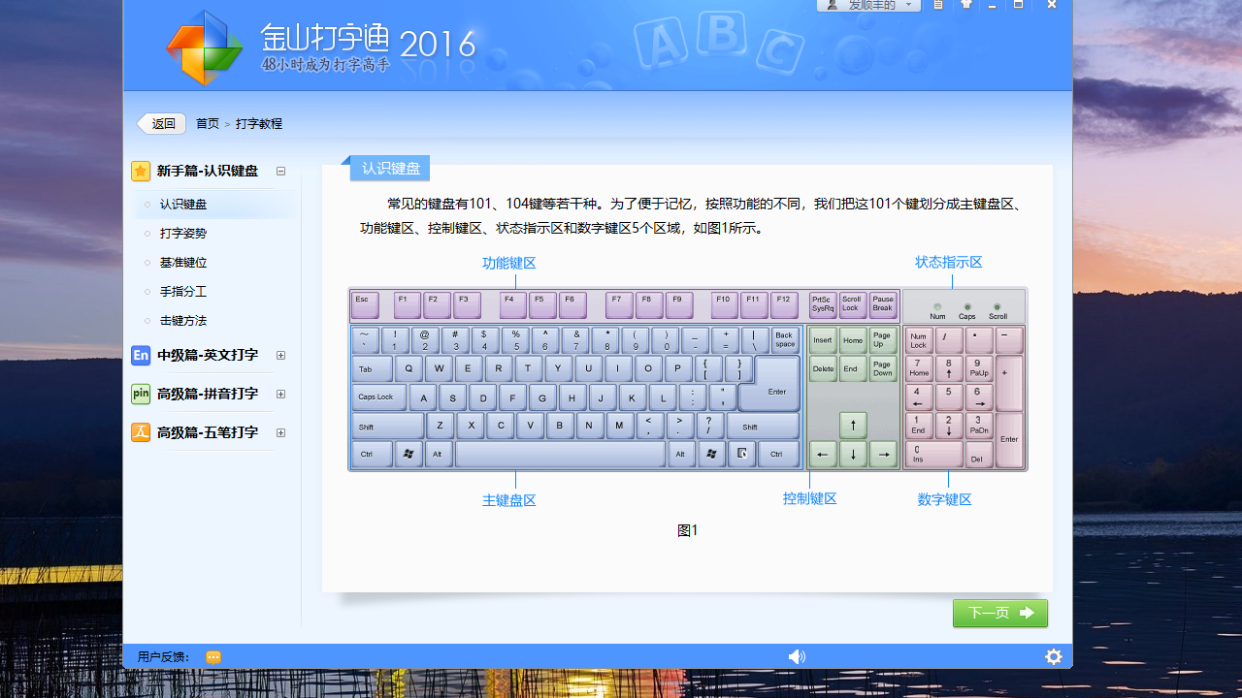Screen dimensions: 1242x698
Task: Open the username dropdown arrow
Action: click(x=907, y=5)
